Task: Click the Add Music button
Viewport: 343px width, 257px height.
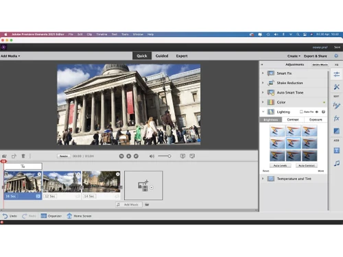Action: [129, 204]
